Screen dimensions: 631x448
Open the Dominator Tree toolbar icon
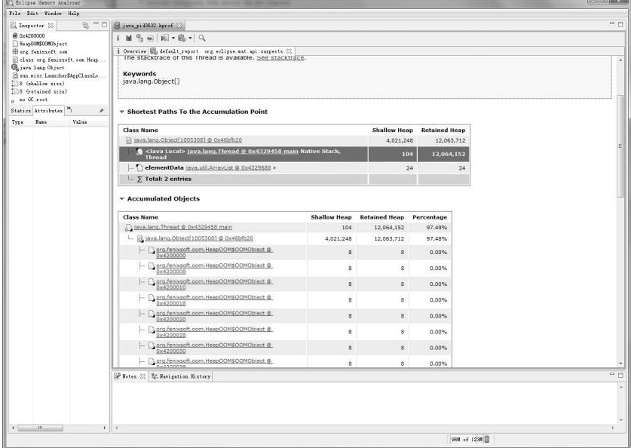pyautogui.click(x=139, y=38)
